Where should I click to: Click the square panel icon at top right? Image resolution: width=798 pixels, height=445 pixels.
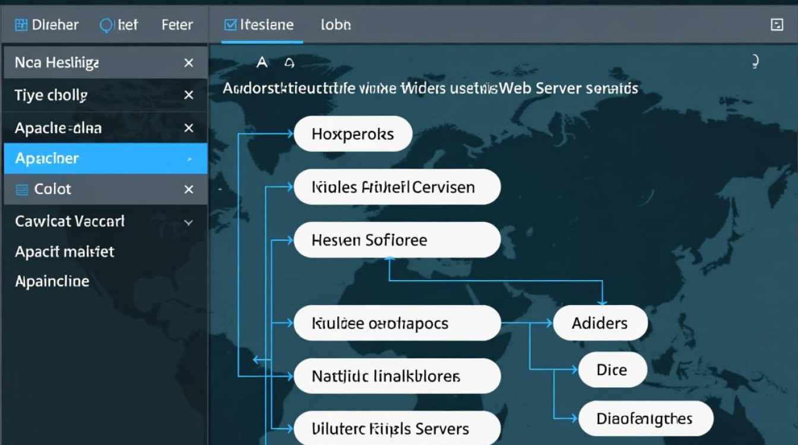pyautogui.click(x=777, y=25)
